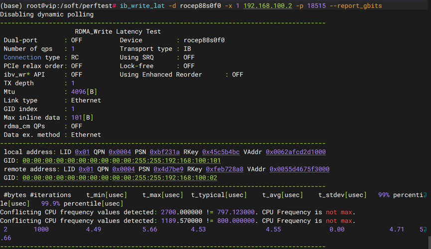
Task: Click the Mtu value 4096[B]
Action: (80, 92)
